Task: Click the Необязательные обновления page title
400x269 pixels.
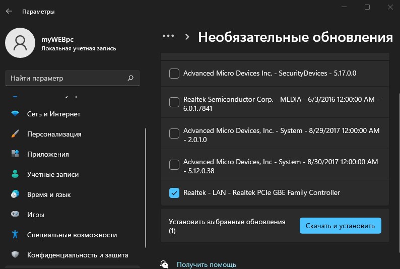Action: (295, 37)
